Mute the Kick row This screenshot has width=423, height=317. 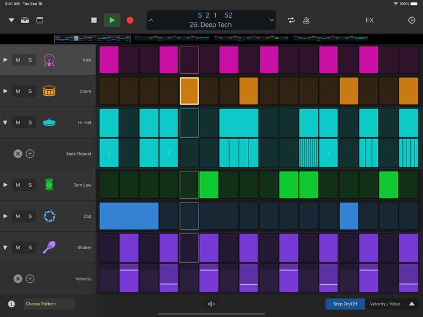point(18,60)
